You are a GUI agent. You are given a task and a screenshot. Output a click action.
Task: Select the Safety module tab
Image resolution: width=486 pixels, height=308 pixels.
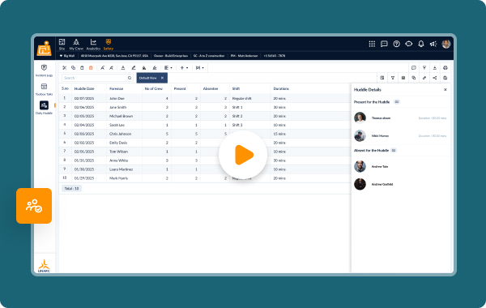point(109,45)
